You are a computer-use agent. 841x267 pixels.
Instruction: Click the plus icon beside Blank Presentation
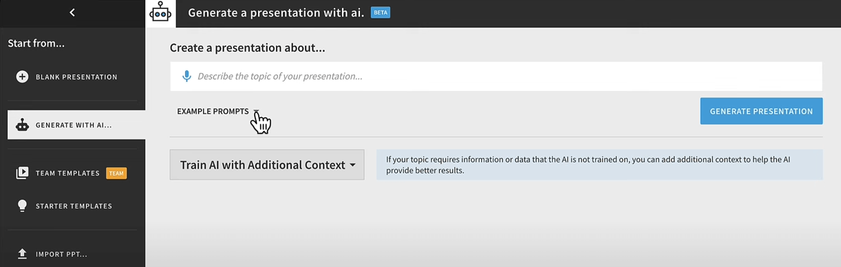tap(22, 77)
